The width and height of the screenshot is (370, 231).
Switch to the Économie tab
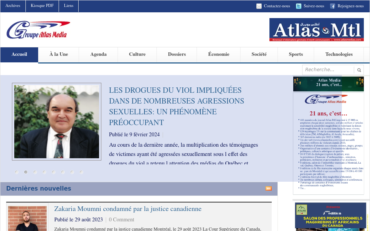point(218,54)
